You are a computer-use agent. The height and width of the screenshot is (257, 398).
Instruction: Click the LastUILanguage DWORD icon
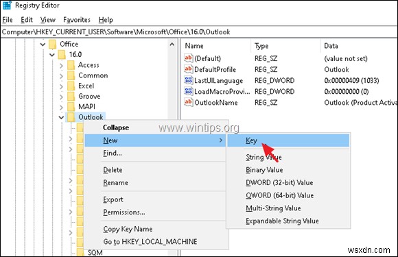tap(188, 80)
